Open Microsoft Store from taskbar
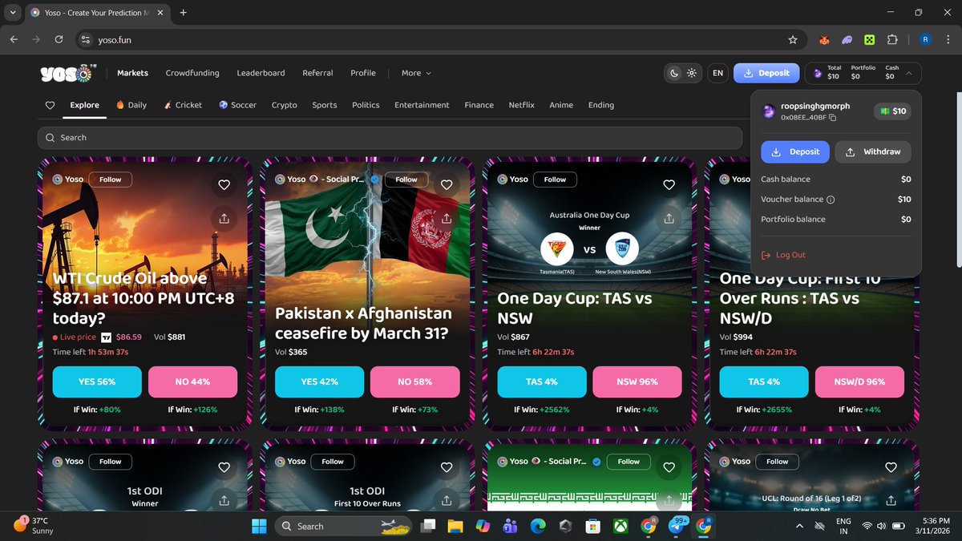Image resolution: width=962 pixels, height=541 pixels. point(592,526)
